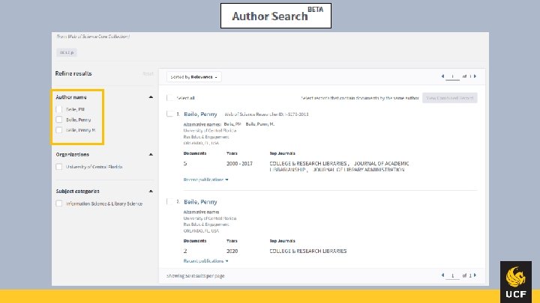This screenshot has width=540, height=303.
Task: Collapse the Subject categories filter section
Action: tap(151, 191)
